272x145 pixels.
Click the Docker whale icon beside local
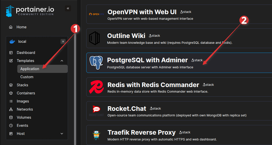pyautogui.click(x=12, y=42)
